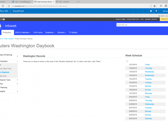Add page to favorites with star icon
The width and height of the screenshot is (168, 121).
point(155,6)
